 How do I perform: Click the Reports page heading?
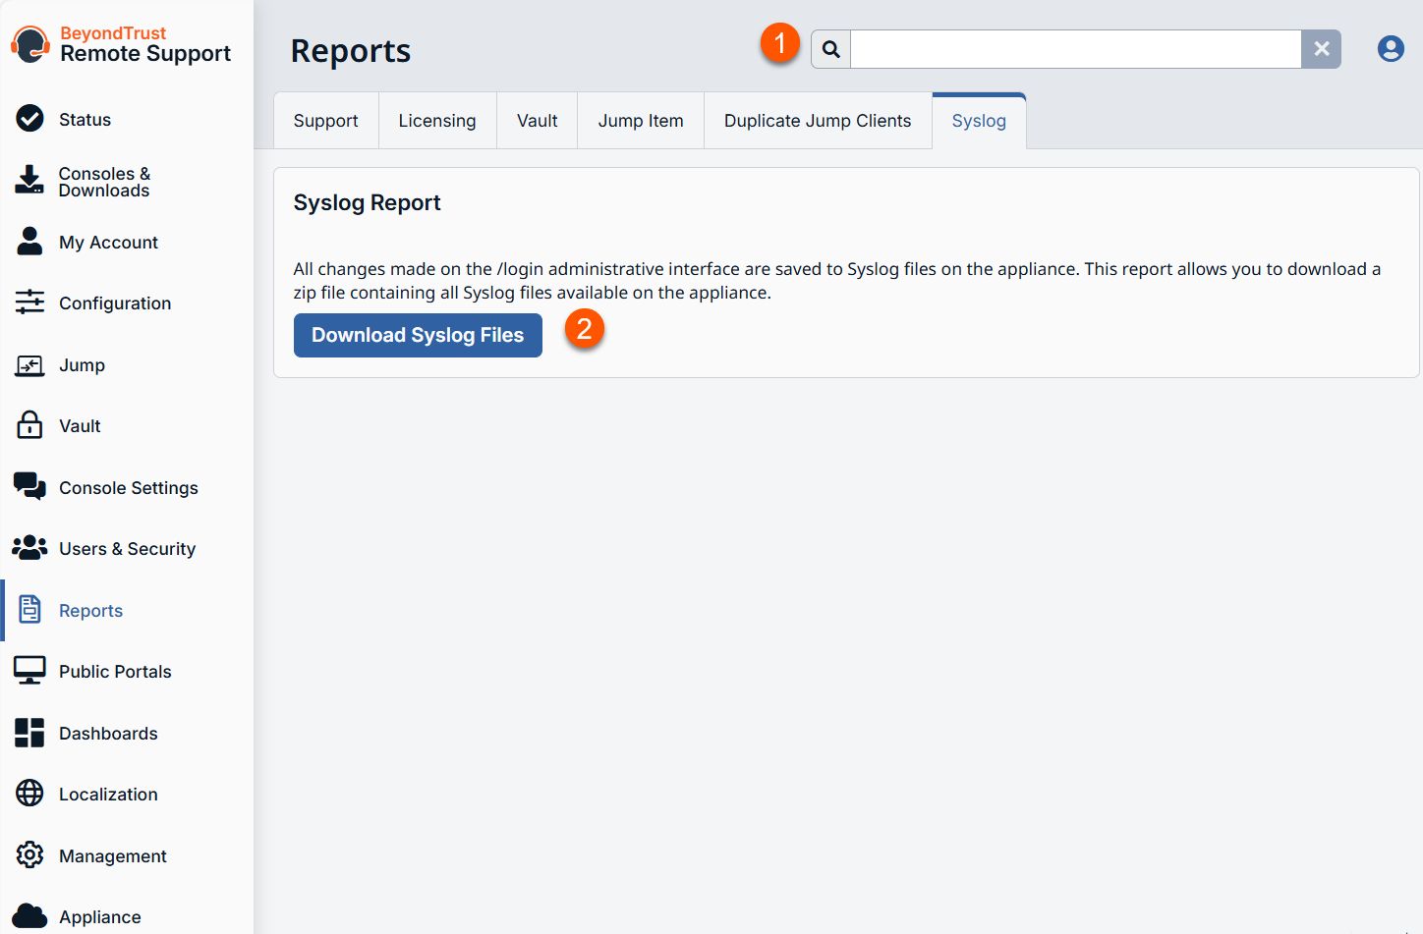pyautogui.click(x=351, y=51)
